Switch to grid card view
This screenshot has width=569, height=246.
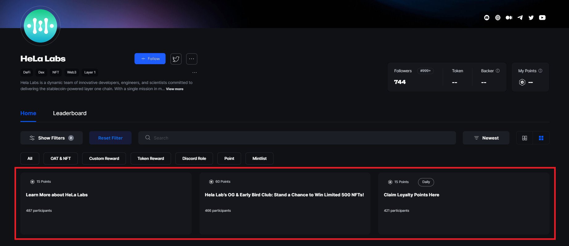(x=541, y=138)
